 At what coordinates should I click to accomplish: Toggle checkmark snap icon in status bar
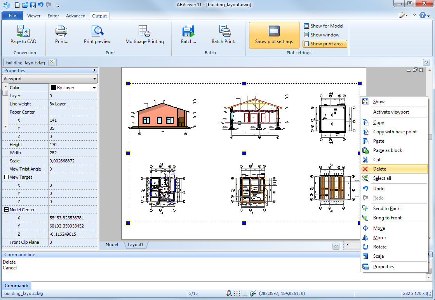pyautogui.click(x=253, y=293)
